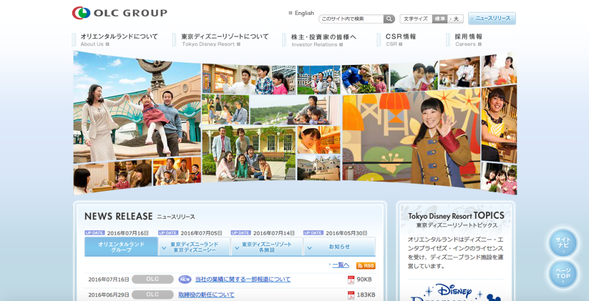Click the ニュースリリース button in header
The width and height of the screenshot is (589, 301).
[492, 18]
